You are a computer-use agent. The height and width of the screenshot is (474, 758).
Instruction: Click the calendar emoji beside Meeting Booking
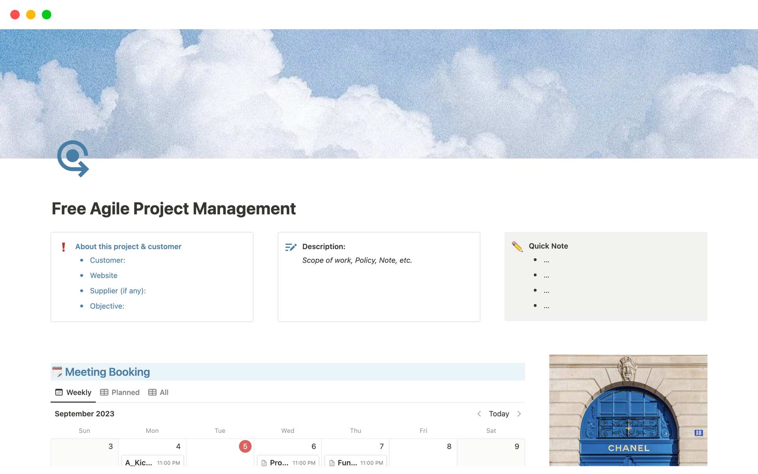[x=58, y=371]
